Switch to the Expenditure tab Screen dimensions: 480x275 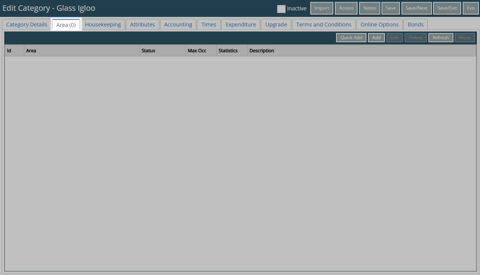(241, 25)
